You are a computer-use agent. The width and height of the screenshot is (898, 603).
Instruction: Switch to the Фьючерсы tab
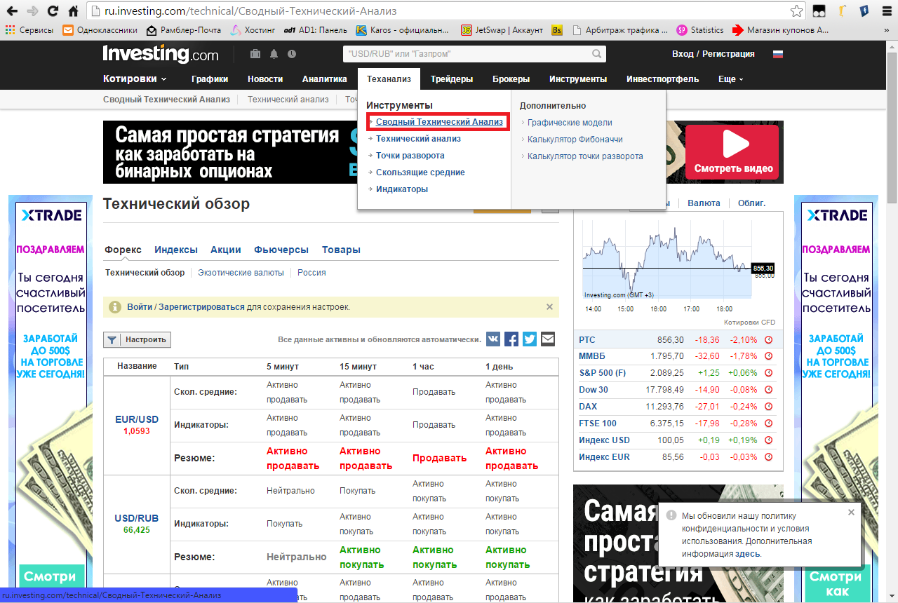coord(281,250)
